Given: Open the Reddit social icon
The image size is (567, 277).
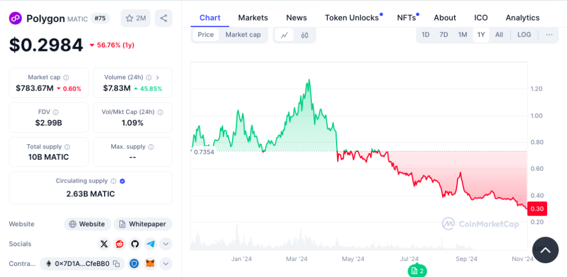Looking at the screenshot, I should pos(120,244).
